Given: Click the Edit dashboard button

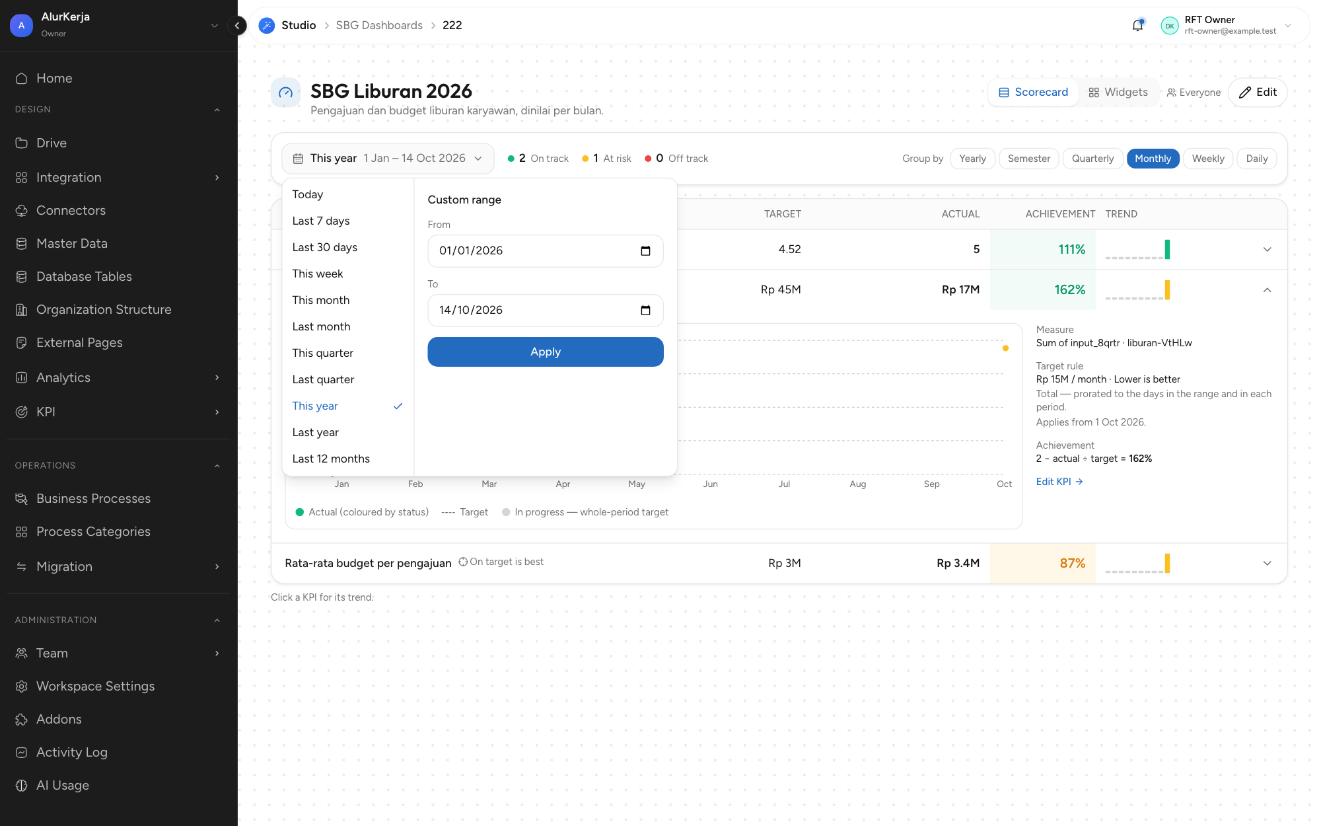Looking at the screenshot, I should tap(1258, 93).
